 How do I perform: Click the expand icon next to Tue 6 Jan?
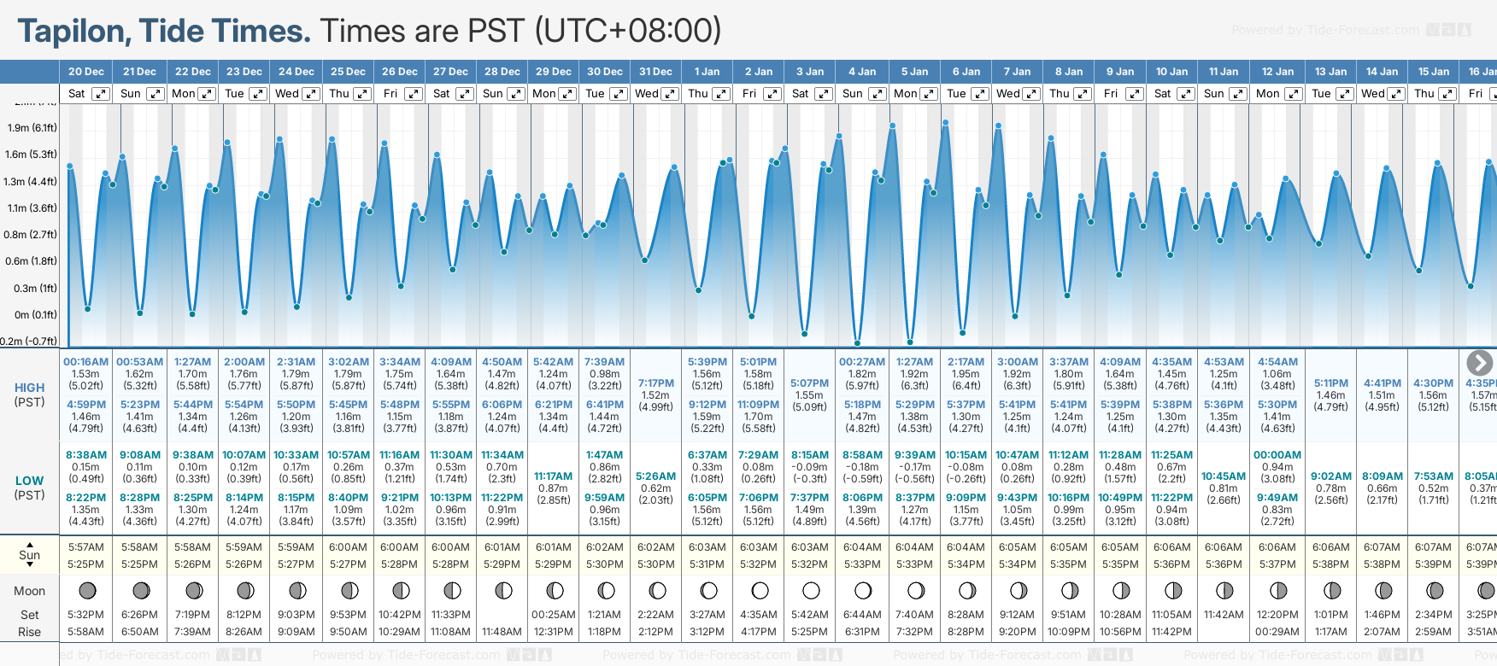[980, 94]
